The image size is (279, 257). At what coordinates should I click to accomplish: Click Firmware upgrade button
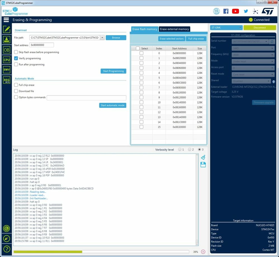264,103
